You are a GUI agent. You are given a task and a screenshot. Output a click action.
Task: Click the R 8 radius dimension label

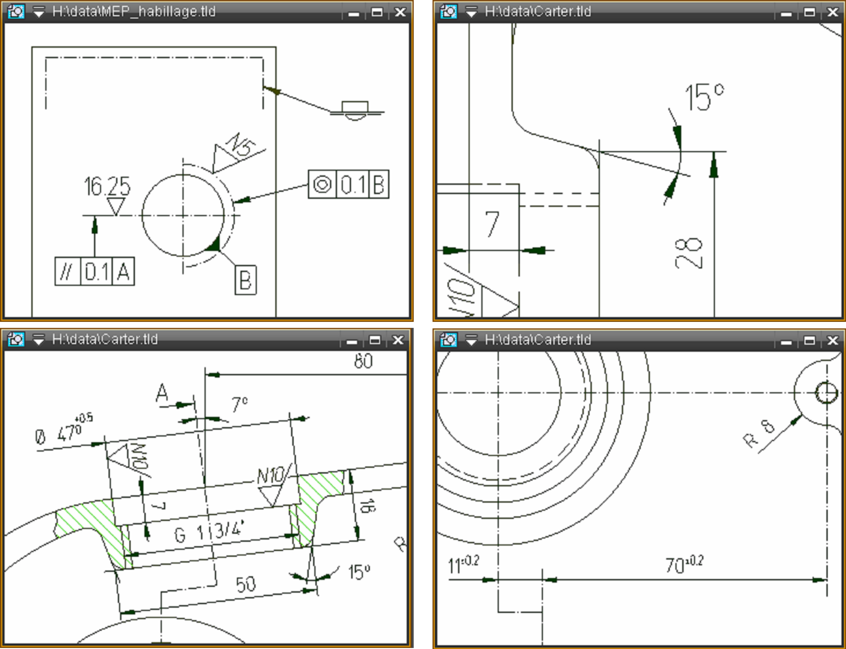(758, 434)
